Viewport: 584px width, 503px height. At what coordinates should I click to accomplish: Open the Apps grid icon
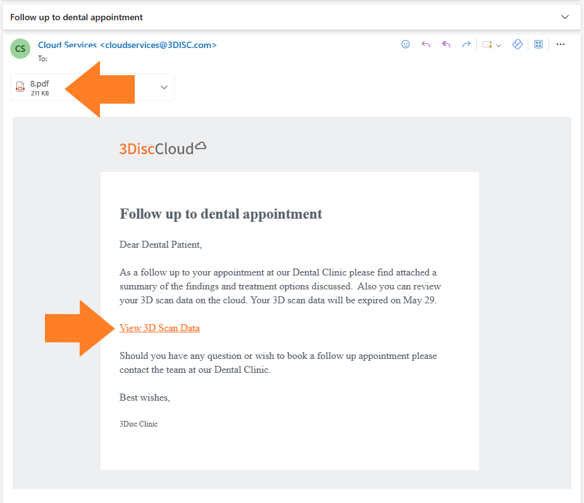click(x=538, y=44)
